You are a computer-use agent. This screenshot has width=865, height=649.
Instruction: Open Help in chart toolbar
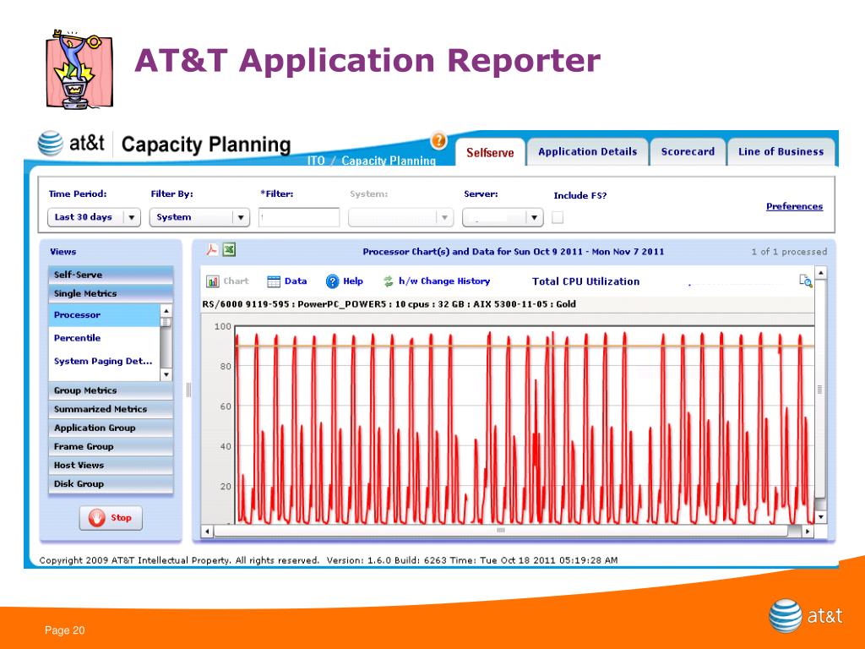pos(345,281)
